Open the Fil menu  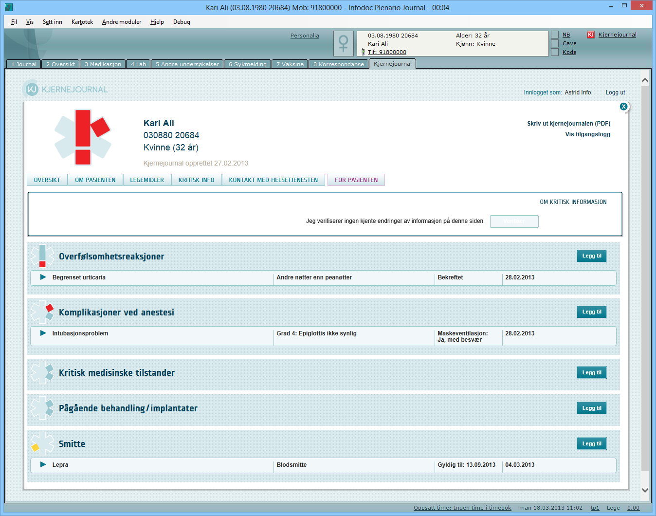click(x=14, y=22)
